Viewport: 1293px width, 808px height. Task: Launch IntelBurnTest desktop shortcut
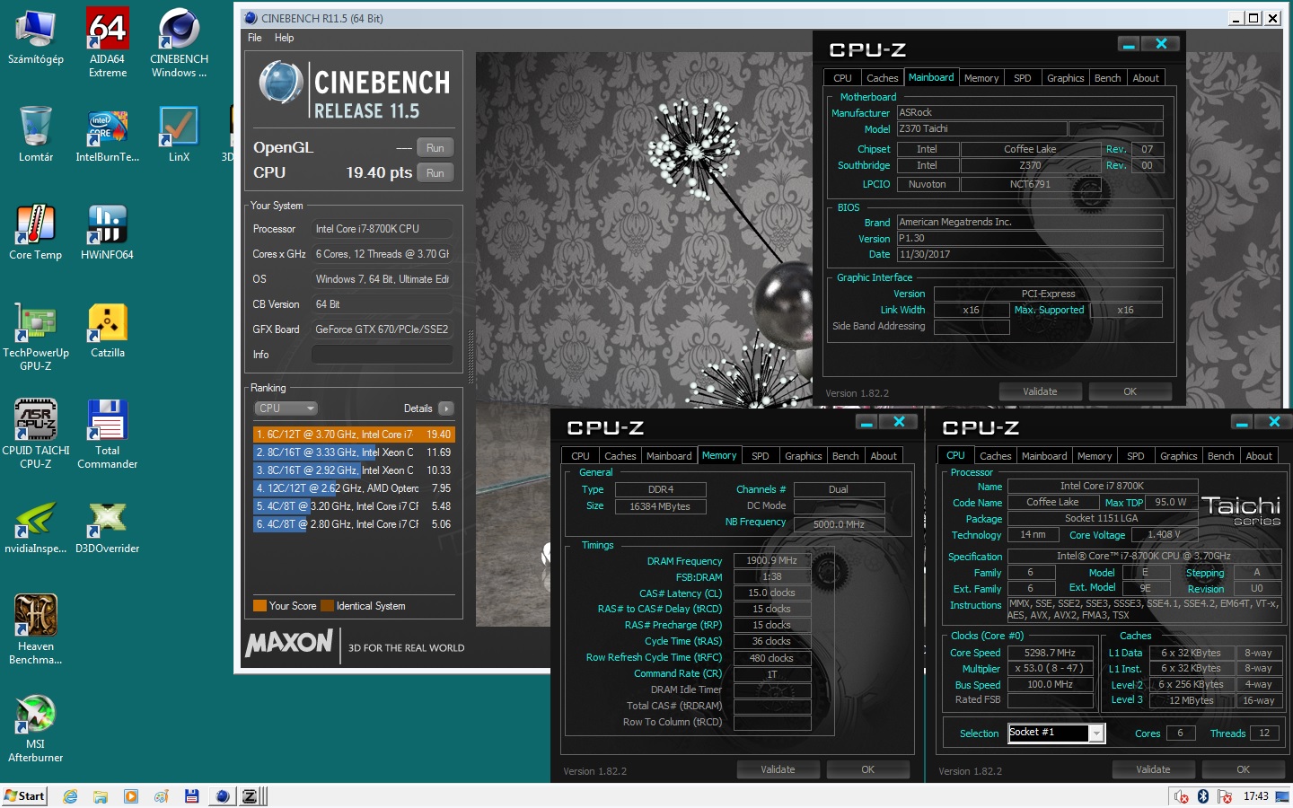[x=107, y=135]
